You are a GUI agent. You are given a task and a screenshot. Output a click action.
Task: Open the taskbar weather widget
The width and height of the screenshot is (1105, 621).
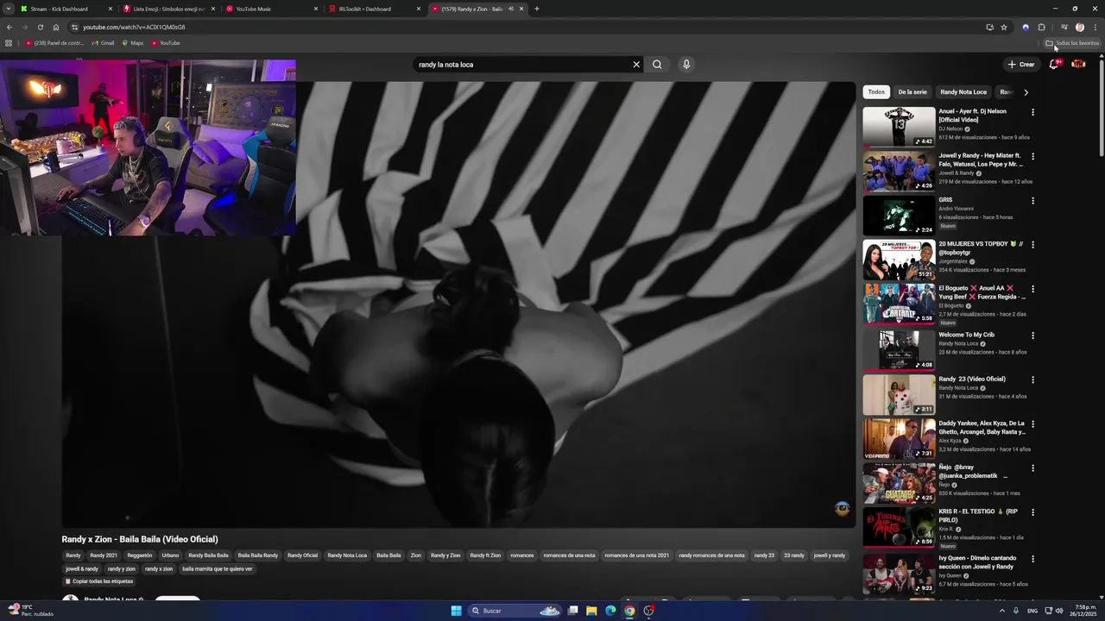30,611
